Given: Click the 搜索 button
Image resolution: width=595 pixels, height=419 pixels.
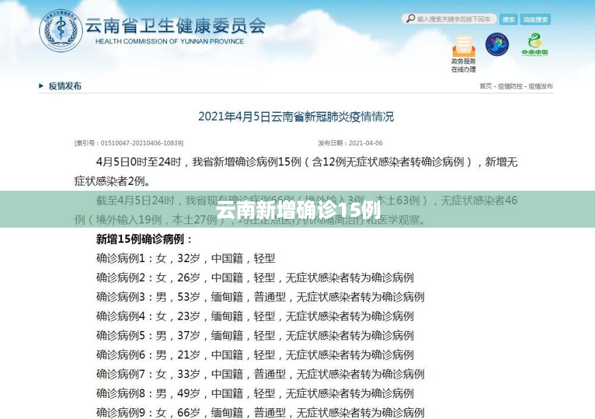Looking at the screenshot, I should coord(509,20).
